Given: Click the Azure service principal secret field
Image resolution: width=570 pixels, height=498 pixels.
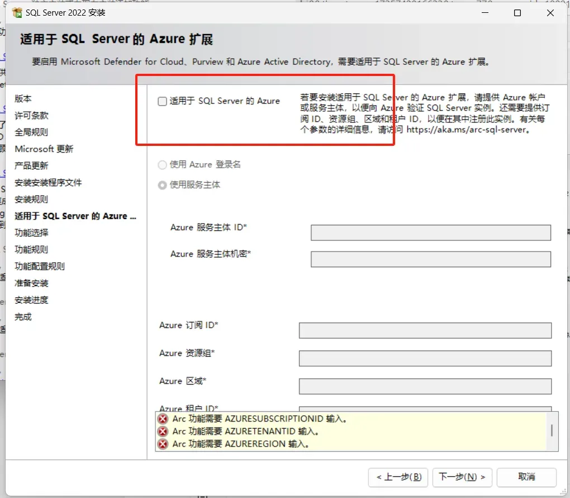Looking at the screenshot, I should [430, 259].
